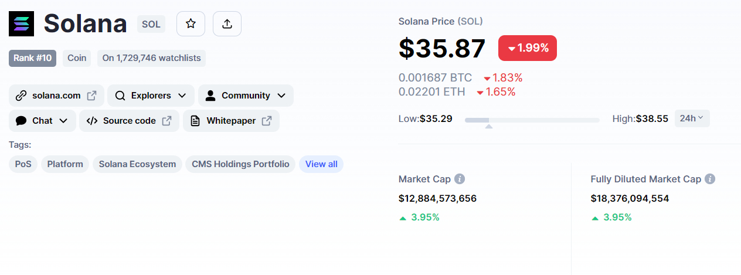Click the 1.99% price change badge
741x275 pixels.
click(x=528, y=48)
